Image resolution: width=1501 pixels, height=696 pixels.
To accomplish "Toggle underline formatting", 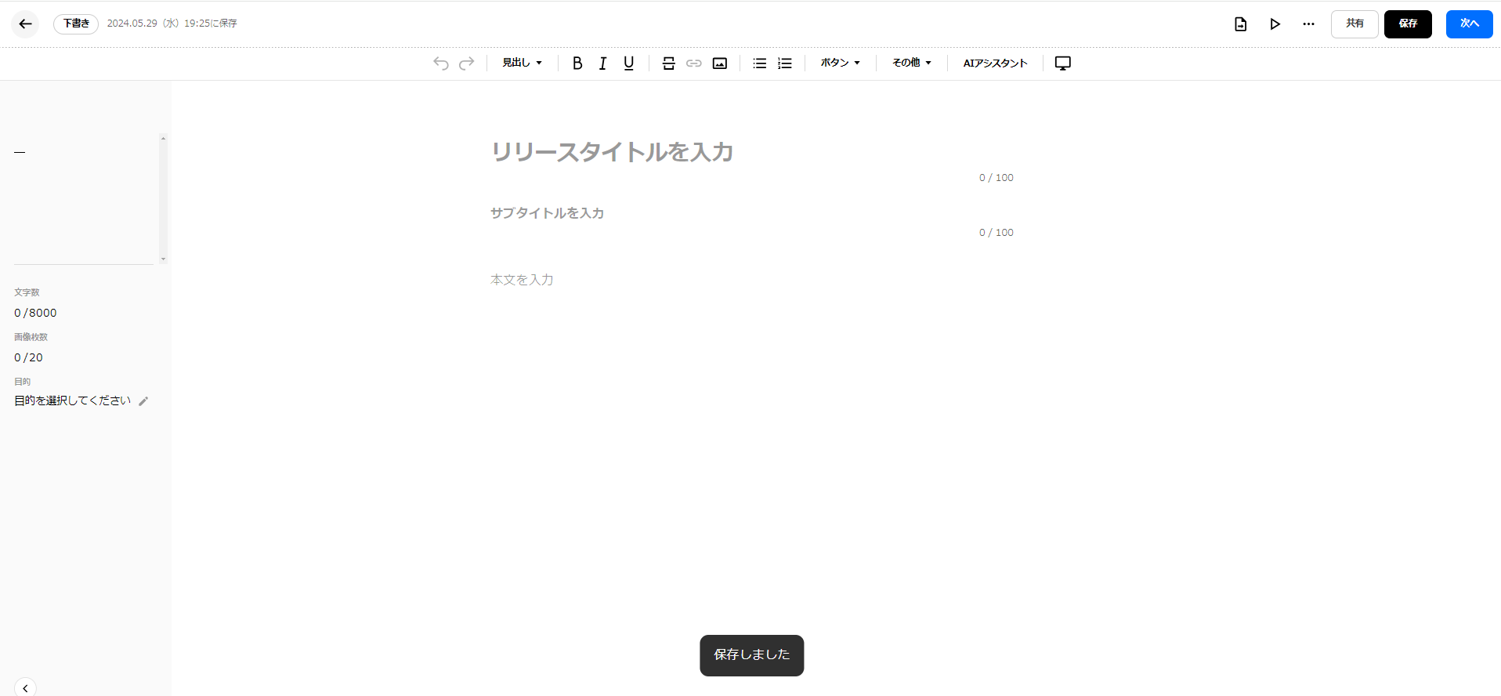I will click(x=628, y=63).
